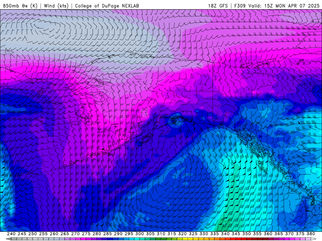Click the 370 value on the color scale
This screenshot has height=241, width=322.
[x=289, y=234]
